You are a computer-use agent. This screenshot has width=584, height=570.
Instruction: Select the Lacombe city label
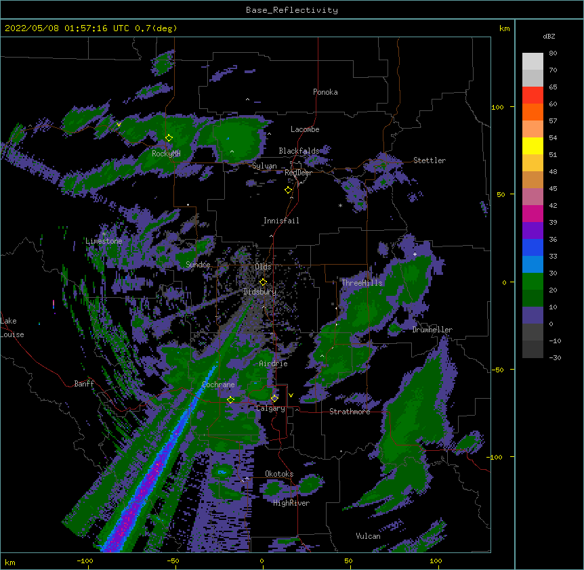[x=305, y=129]
